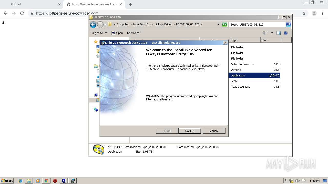Switch to Chrome on taskbar
Viewport: 328px width, 184px height.
coord(46,181)
